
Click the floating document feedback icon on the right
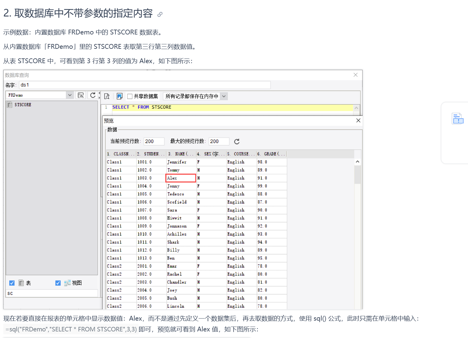point(457,119)
